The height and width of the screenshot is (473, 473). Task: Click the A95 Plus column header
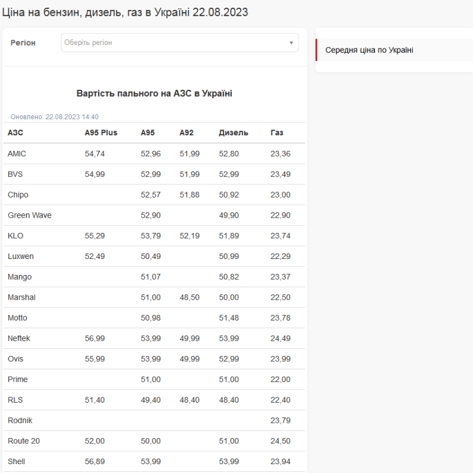coord(101,132)
